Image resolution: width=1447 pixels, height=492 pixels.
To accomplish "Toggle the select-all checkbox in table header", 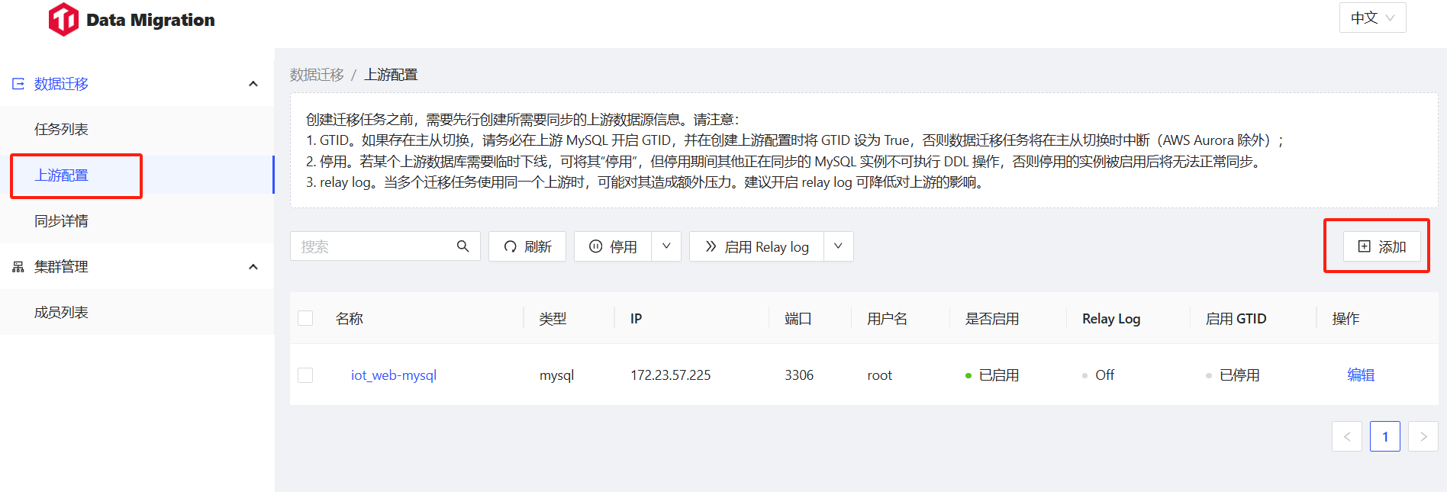I will click(305, 318).
